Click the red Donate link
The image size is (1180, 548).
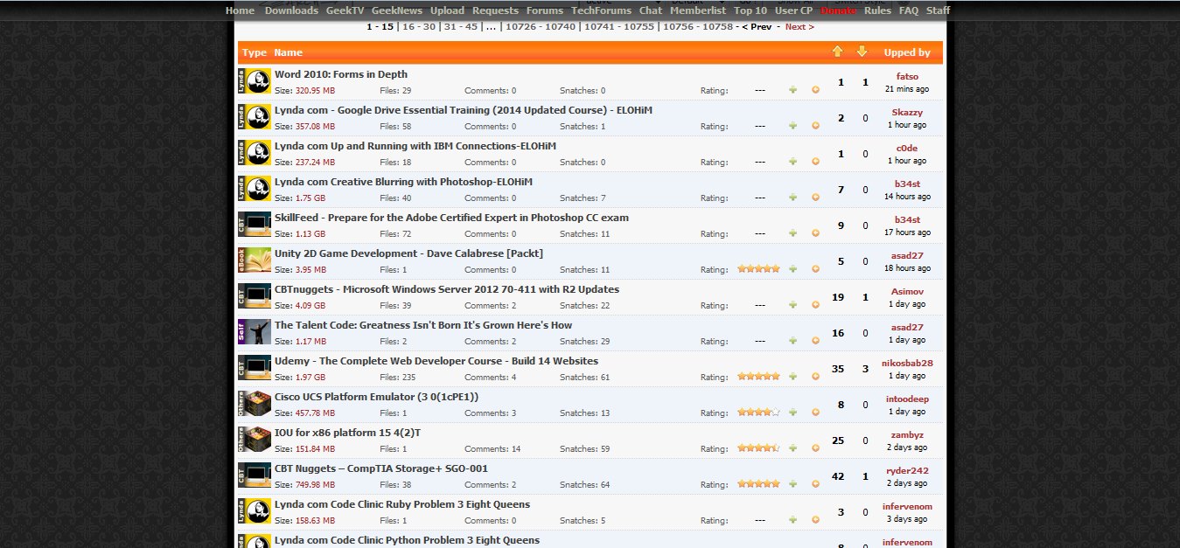[839, 10]
